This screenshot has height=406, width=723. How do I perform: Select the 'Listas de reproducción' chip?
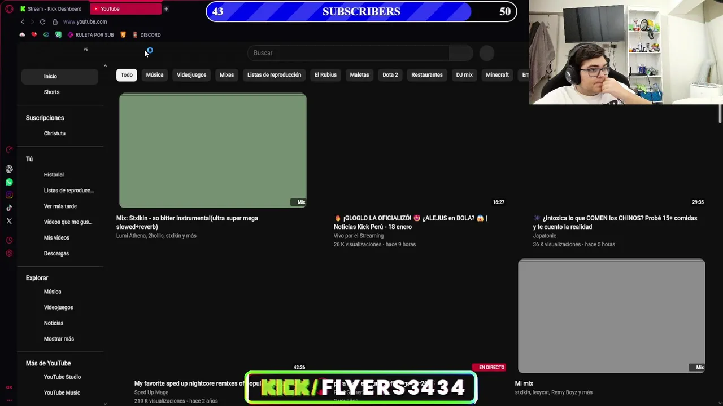[x=274, y=75]
